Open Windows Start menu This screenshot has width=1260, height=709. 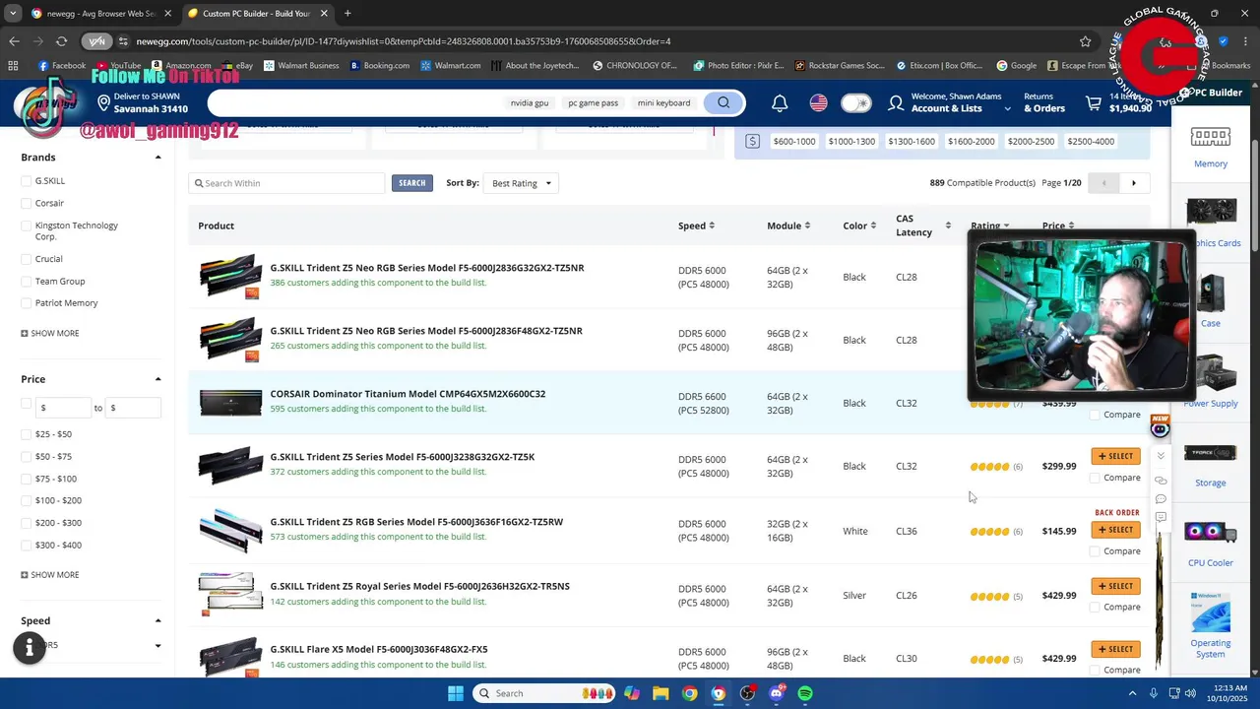(x=456, y=693)
